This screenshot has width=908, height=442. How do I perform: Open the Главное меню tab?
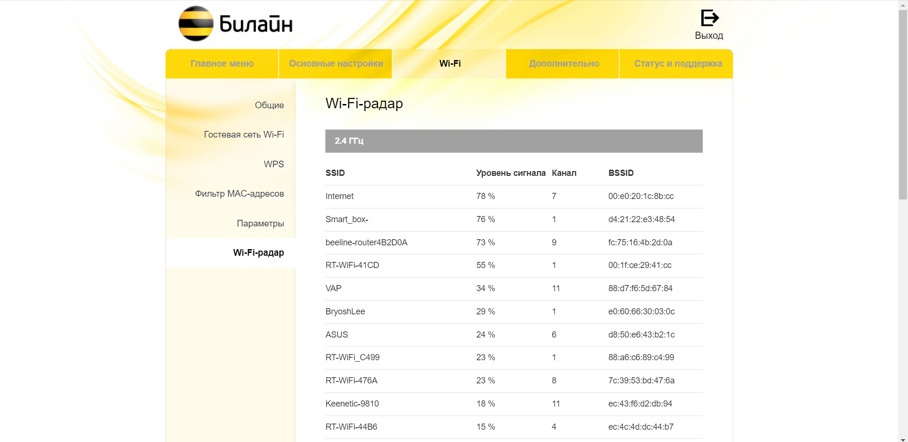pos(222,64)
